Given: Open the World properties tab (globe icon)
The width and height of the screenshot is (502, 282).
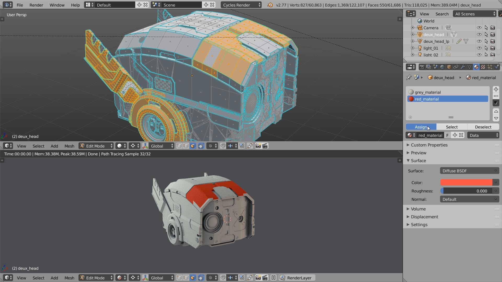Looking at the screenshot, I should (x=442, y=67).
